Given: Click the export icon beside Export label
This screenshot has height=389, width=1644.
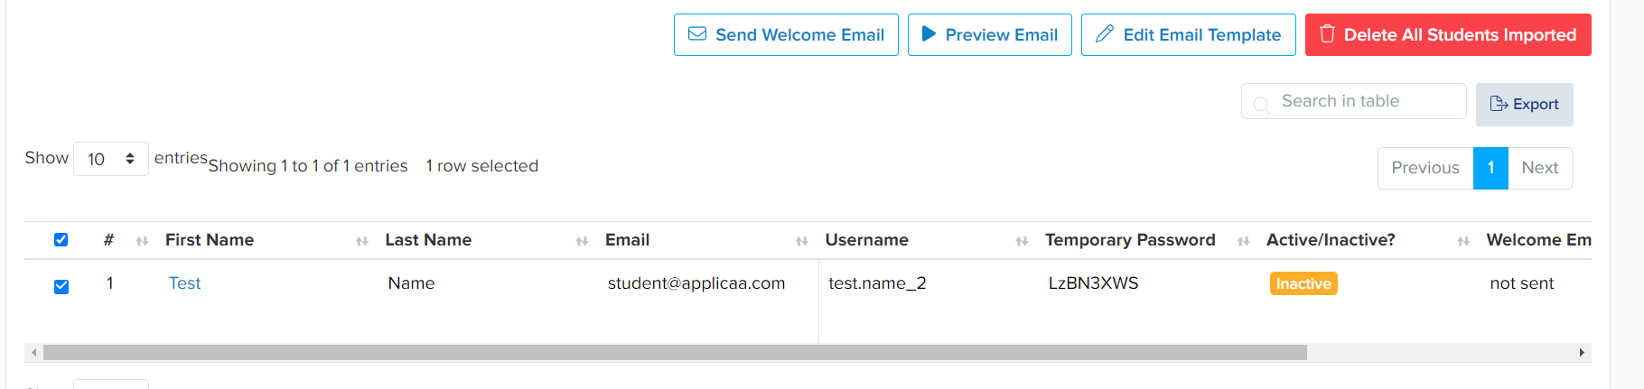Looking at the screenshot, I should coord(1499,104).
